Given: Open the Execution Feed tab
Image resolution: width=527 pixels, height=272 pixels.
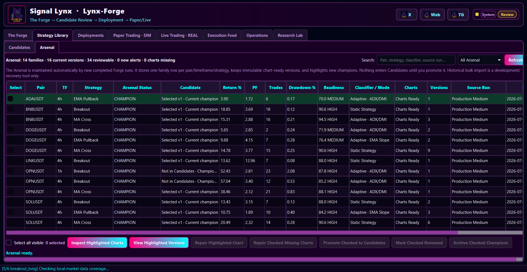Looking at the screenshot, I should click(x=222, y=35).
